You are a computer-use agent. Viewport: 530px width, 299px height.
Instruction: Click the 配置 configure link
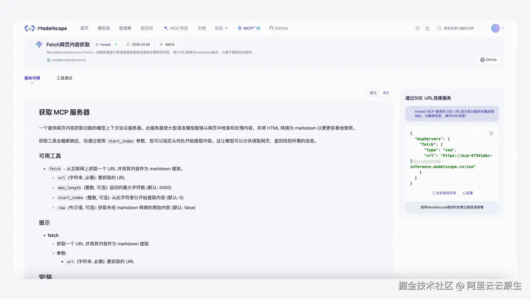tap(468, 193)
